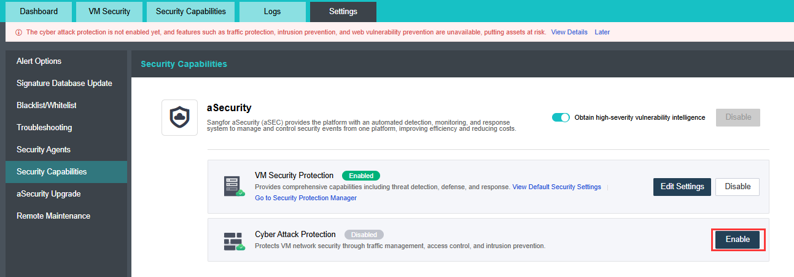Click the aSecurity shield cloud icon
794x277 pixels.
[179, 117]
